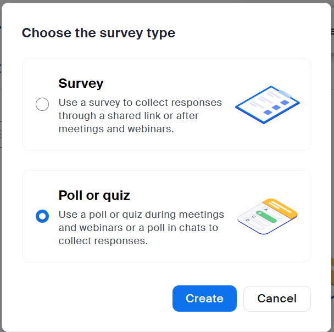Click the yellow header of the poll illustration
Image resolution: width=334 pixels, height=332 pixels.
(281, 207)
